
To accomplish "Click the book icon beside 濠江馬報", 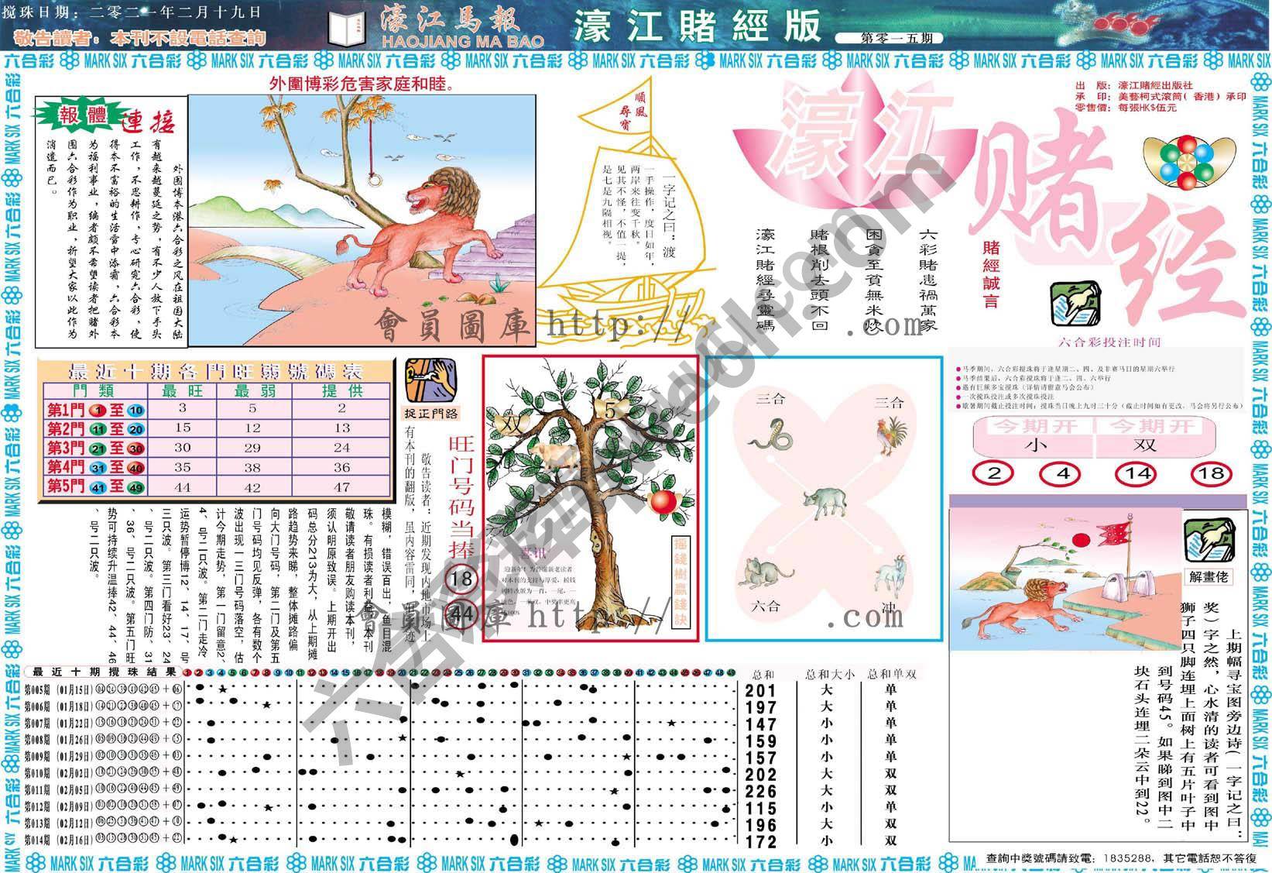I will coord(347,29).
